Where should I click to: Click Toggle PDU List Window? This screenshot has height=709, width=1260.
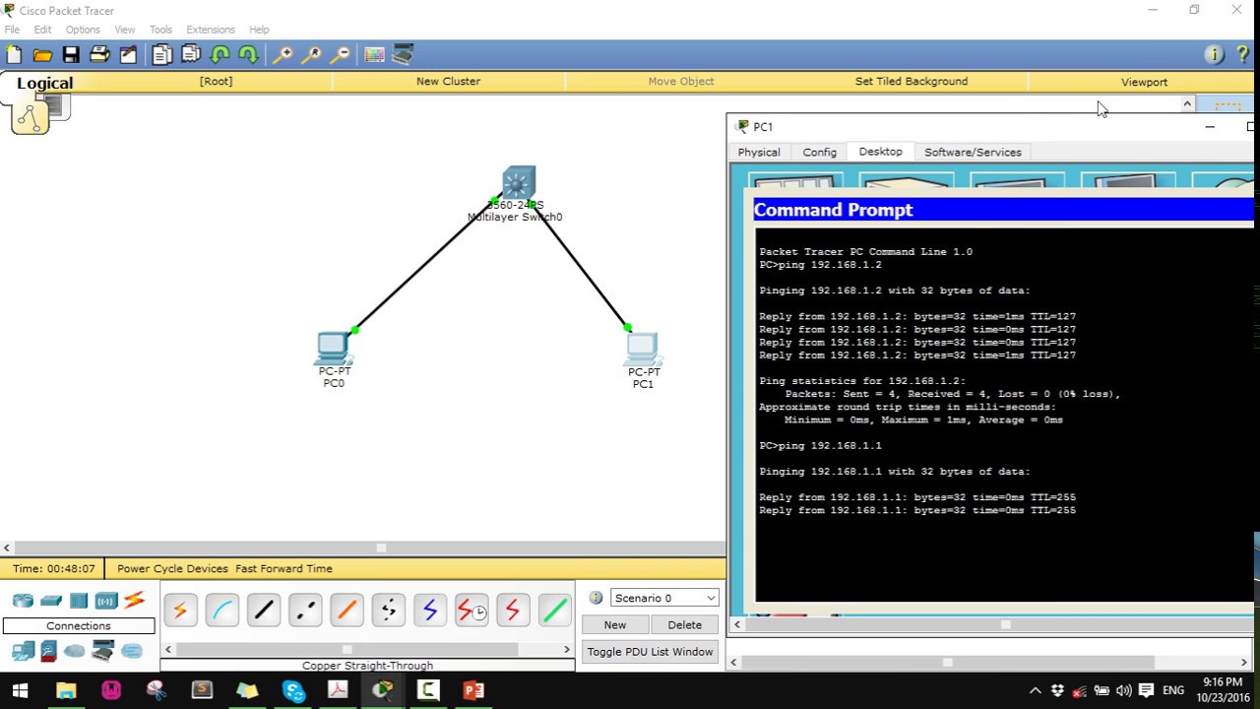pyautogui.click(x=650, y=651)
